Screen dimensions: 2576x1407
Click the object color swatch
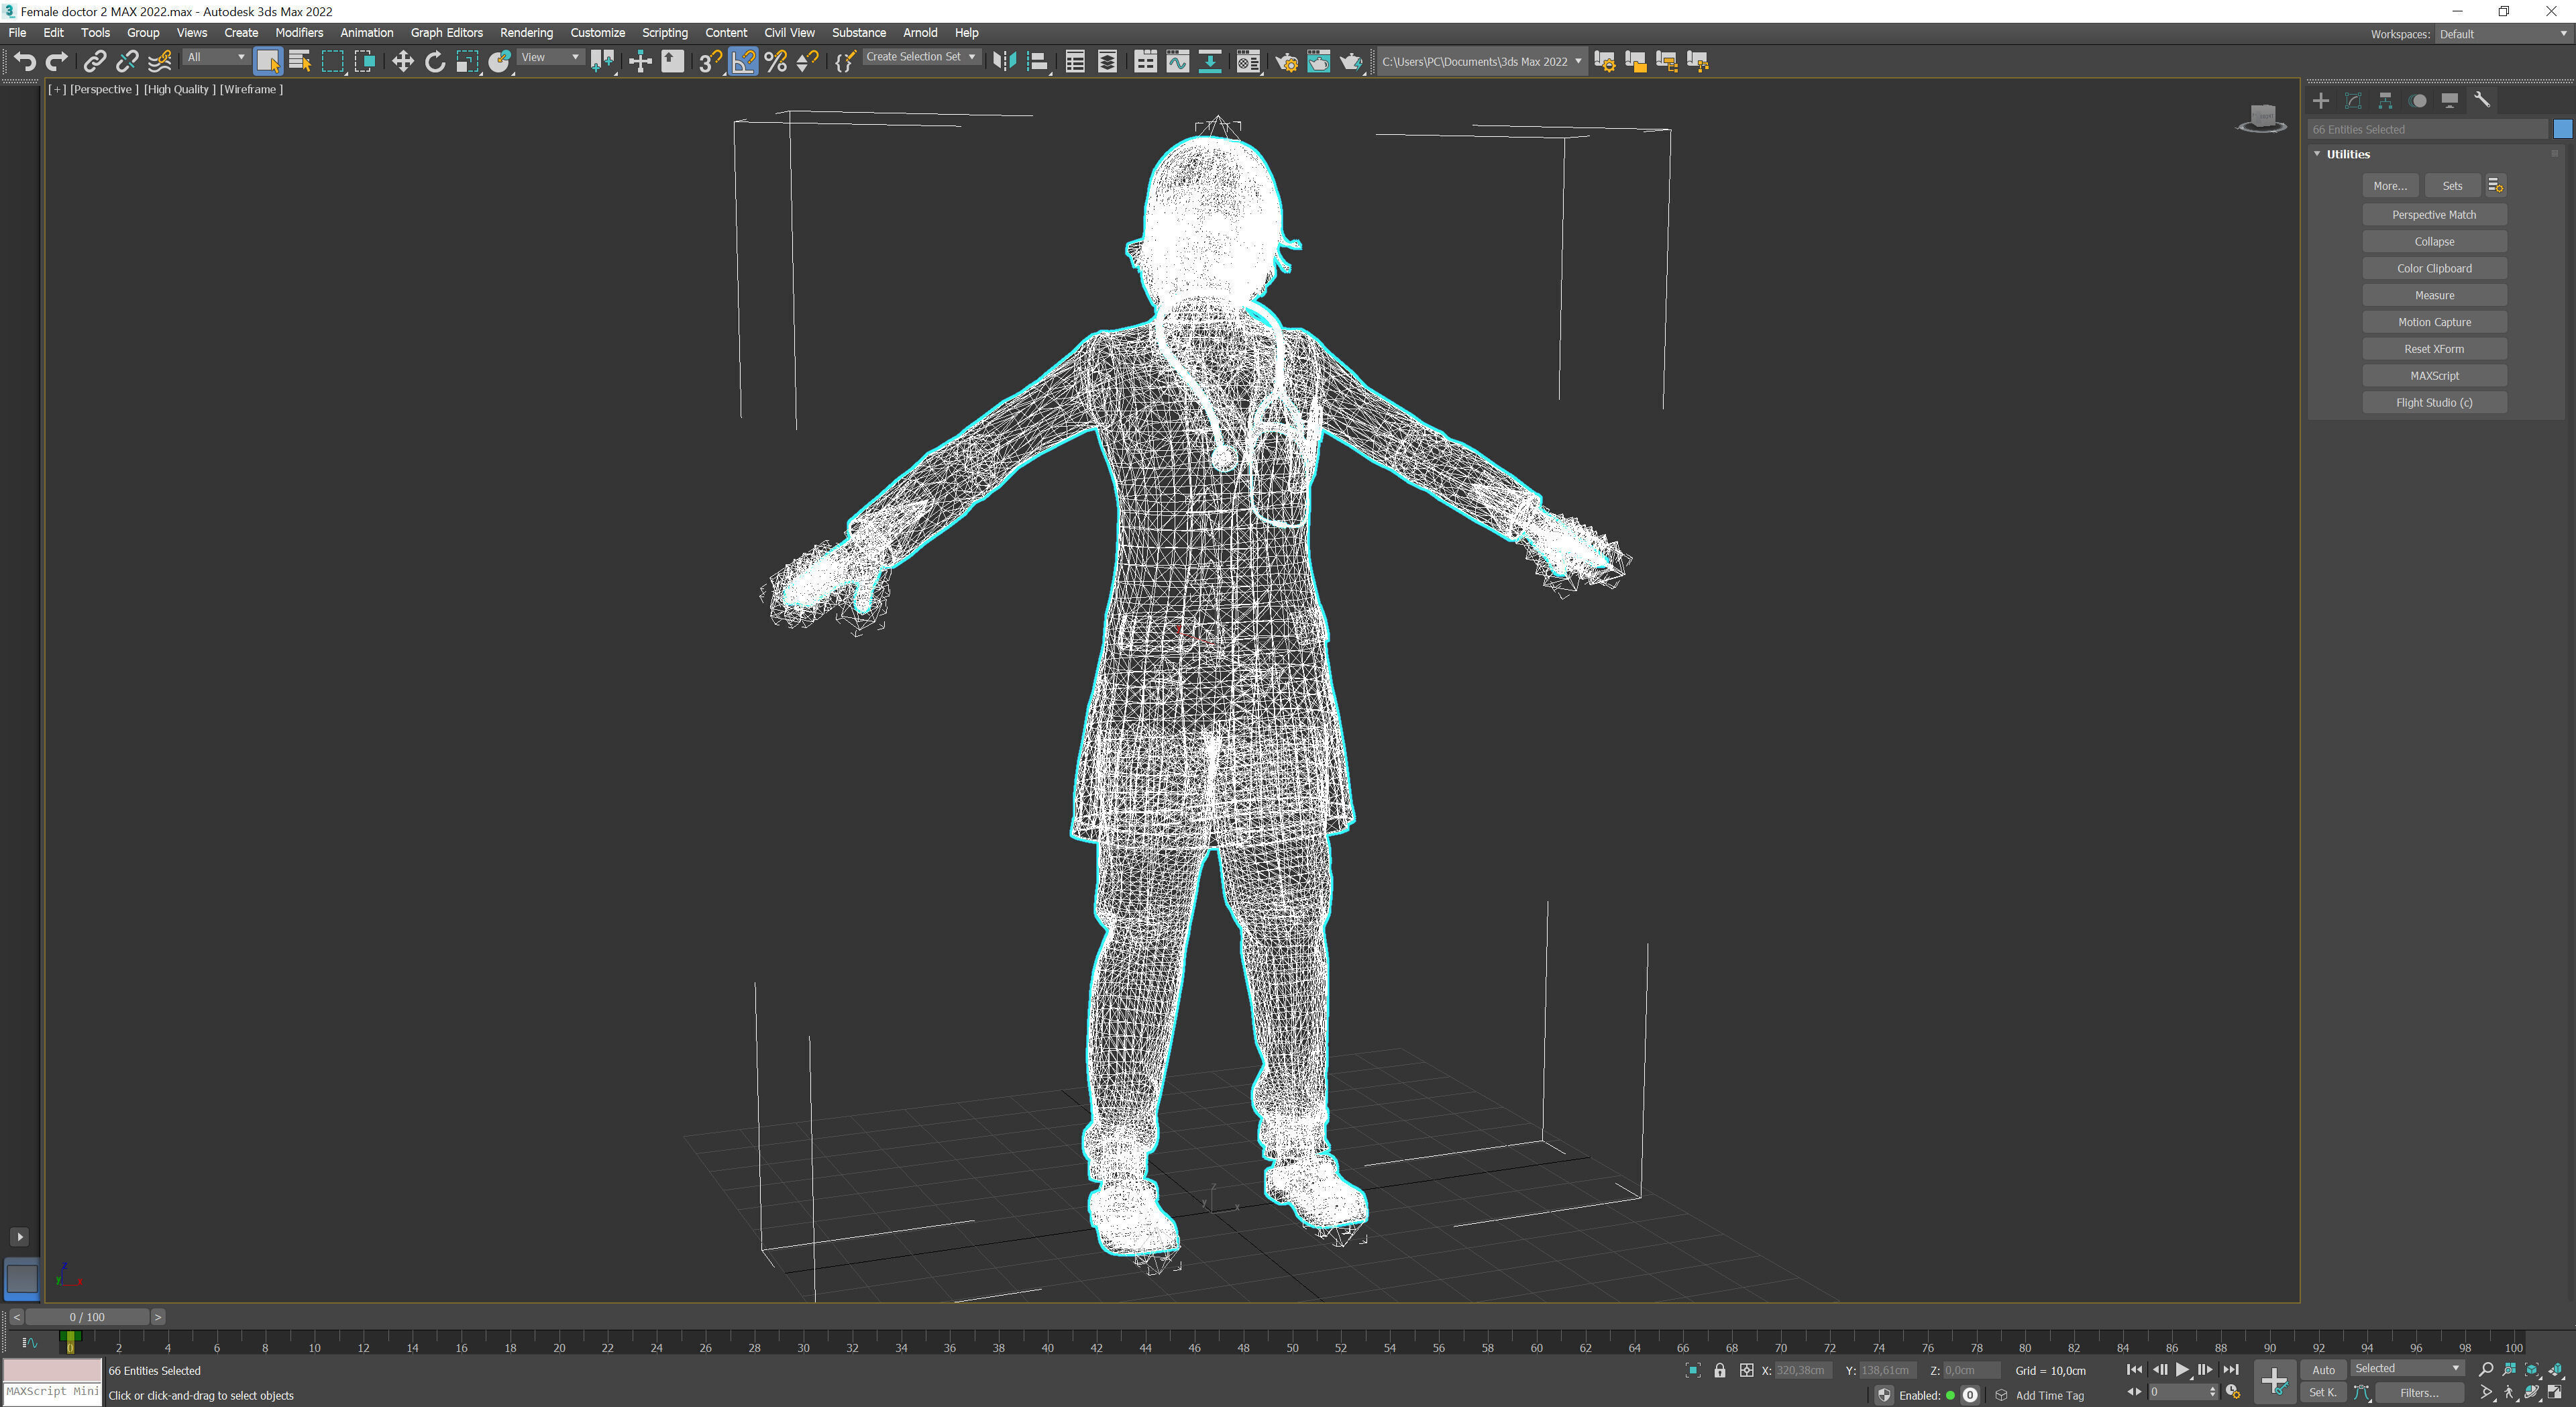click(2562, 129)
